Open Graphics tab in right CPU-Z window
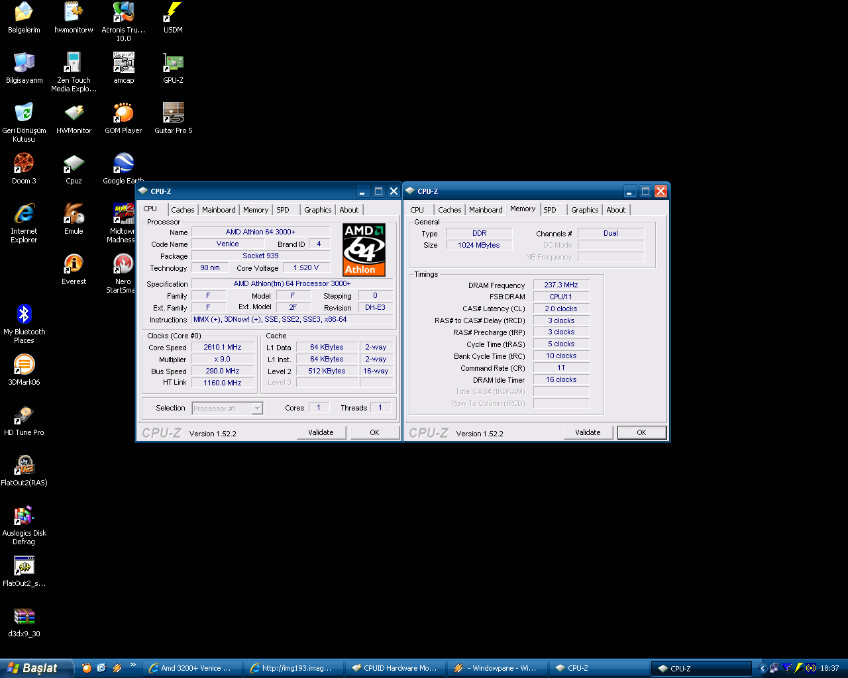 (585, 210)
